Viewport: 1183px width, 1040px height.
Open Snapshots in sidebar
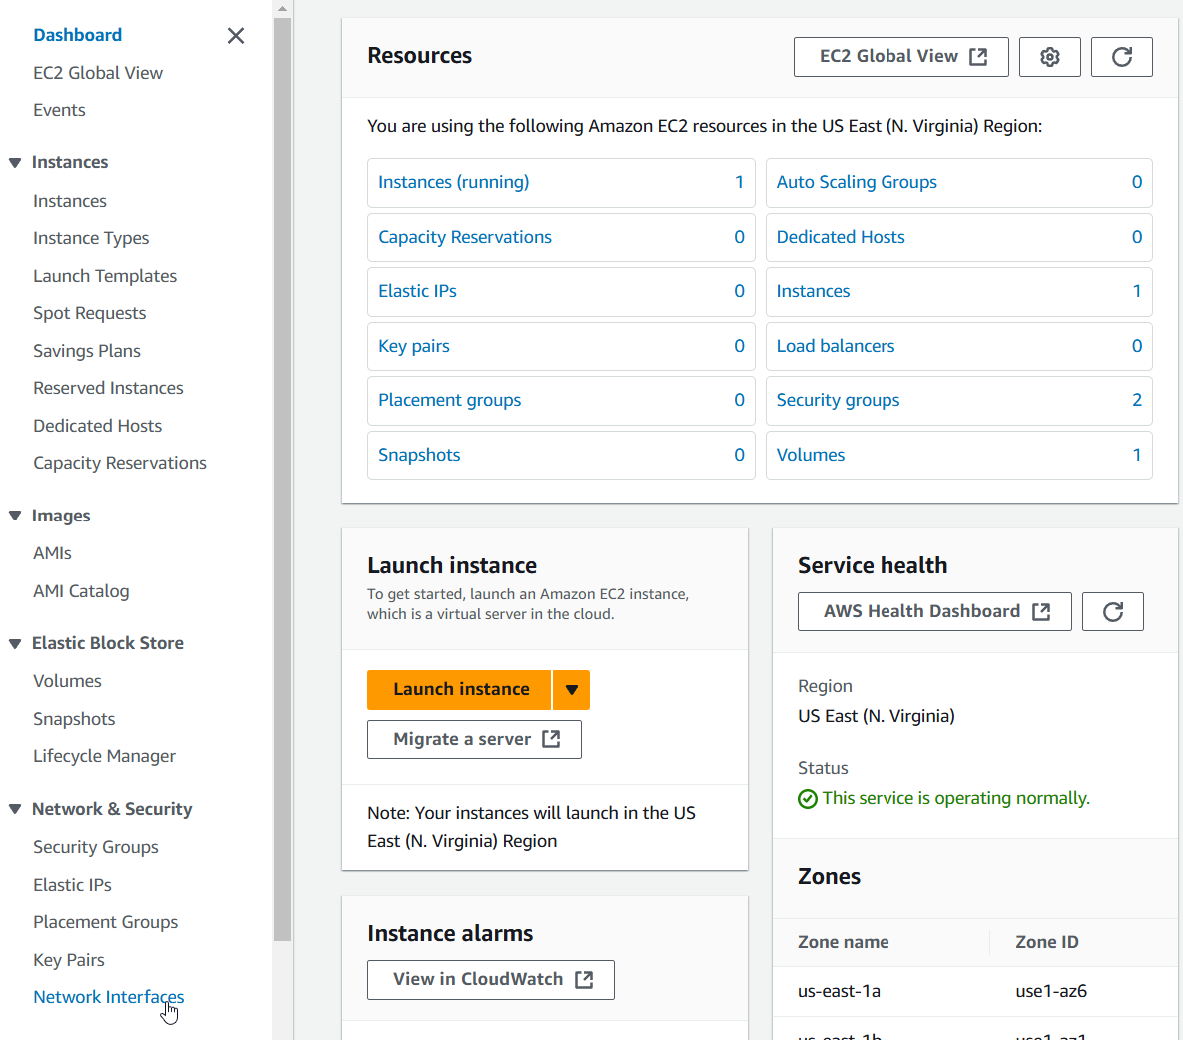pos(74,719)
